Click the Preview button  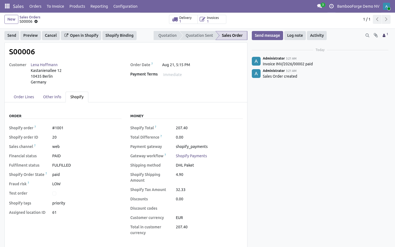[x=30, y=35]
